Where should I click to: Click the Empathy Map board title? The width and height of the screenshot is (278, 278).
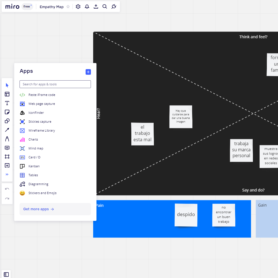52,7
